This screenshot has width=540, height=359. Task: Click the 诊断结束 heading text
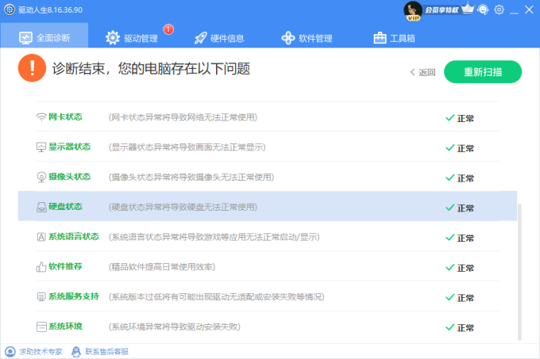tap(151, 69)
